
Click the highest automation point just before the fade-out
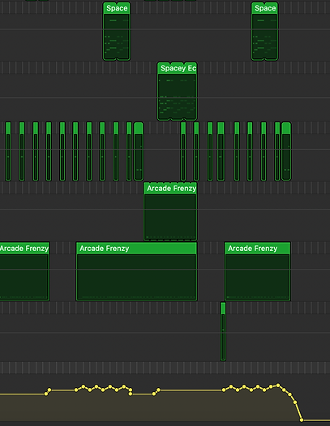278,386
